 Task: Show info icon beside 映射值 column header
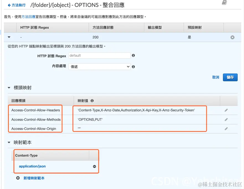[x=92, y=101]
